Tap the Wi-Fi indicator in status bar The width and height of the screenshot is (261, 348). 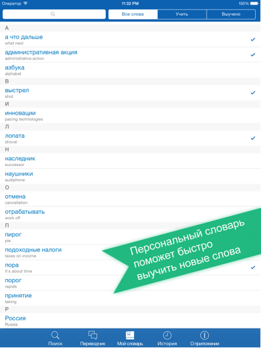coord(25,4)
